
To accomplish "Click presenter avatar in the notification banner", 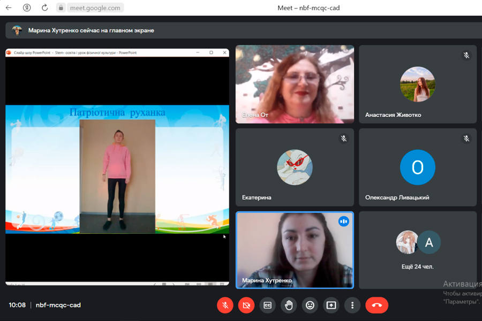I will point(17,30).
